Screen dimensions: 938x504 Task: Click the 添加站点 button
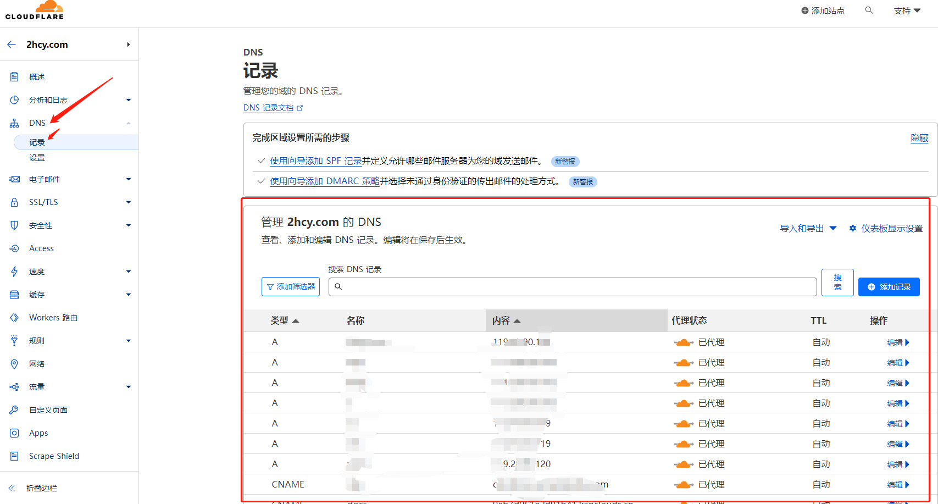pyautogui.click(x=823, y=10)
